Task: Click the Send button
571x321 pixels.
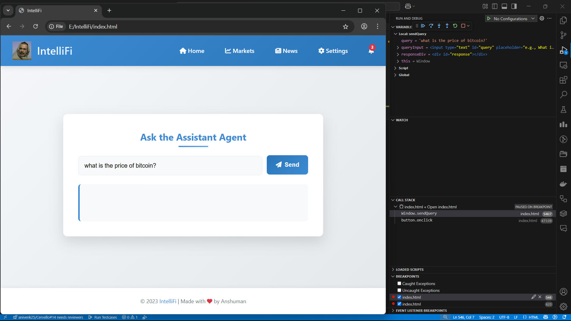Action: click(x=287, y=165)
